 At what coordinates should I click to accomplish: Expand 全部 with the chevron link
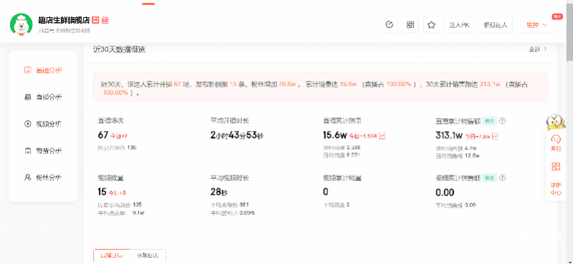pyautogui.click(x=538, y=49)
